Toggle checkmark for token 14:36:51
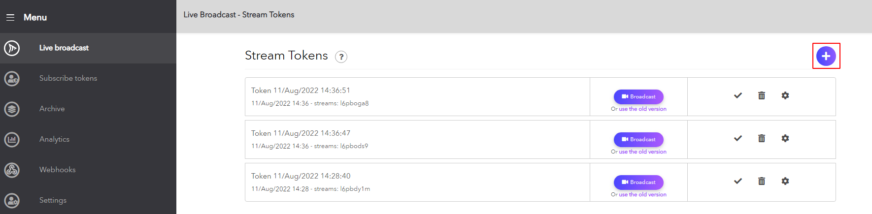Viewport: 872px width, 214px height. [738, 95]
